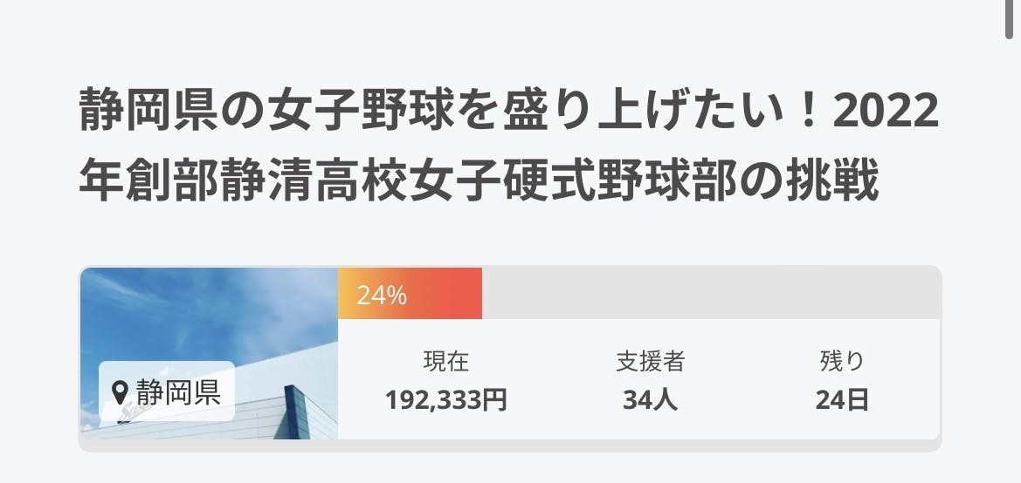The image size is (1021, 483).
Task: Select the 現在 label
Action: (x=445, y=361)
